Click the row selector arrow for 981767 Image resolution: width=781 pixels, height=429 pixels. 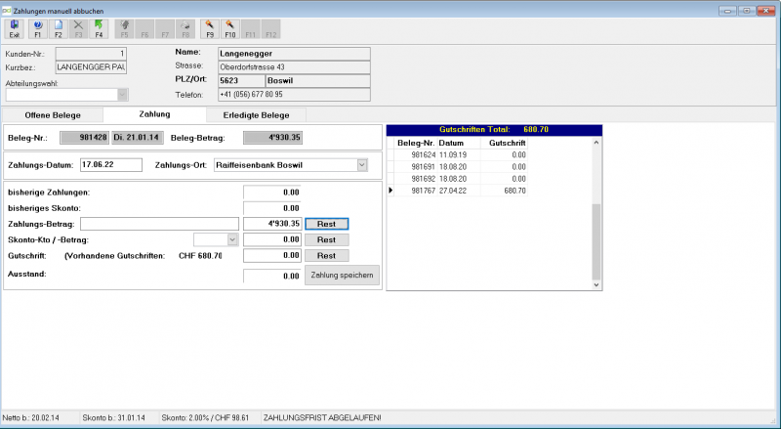click(390, 191)
